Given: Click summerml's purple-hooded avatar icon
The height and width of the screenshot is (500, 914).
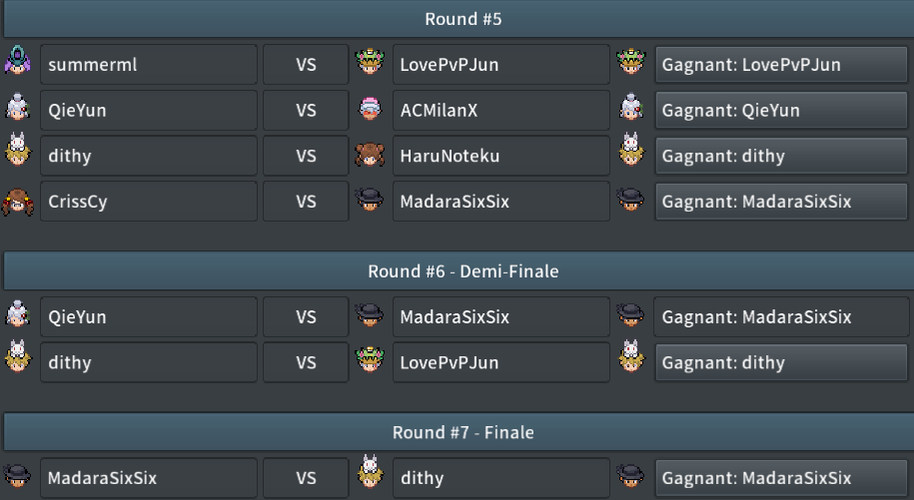Looking at the screenshot, I should [18, 61].
